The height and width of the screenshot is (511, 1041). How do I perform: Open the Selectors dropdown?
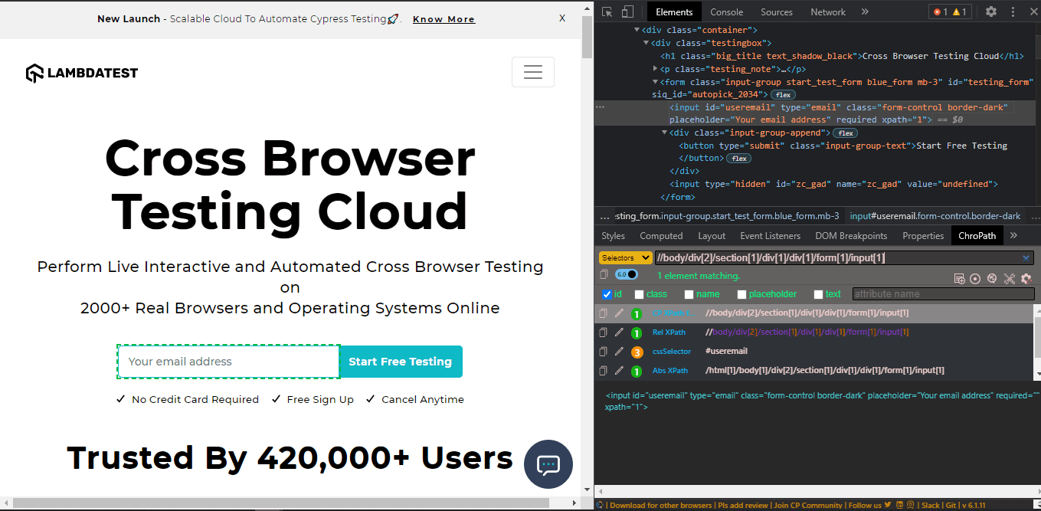pos(624,258)
